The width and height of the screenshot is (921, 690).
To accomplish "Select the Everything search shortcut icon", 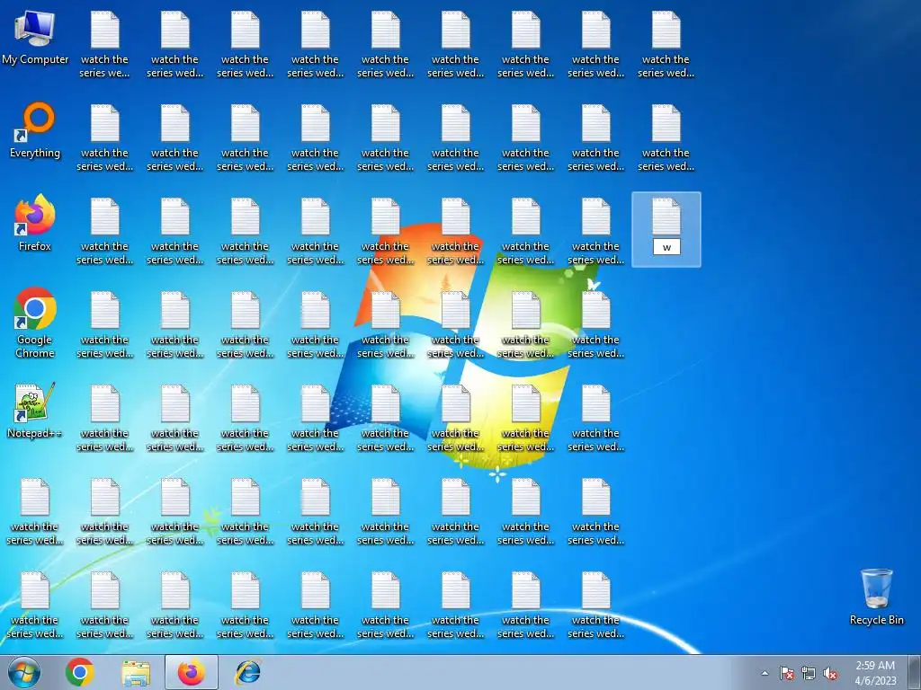I will tap(35, 131).
